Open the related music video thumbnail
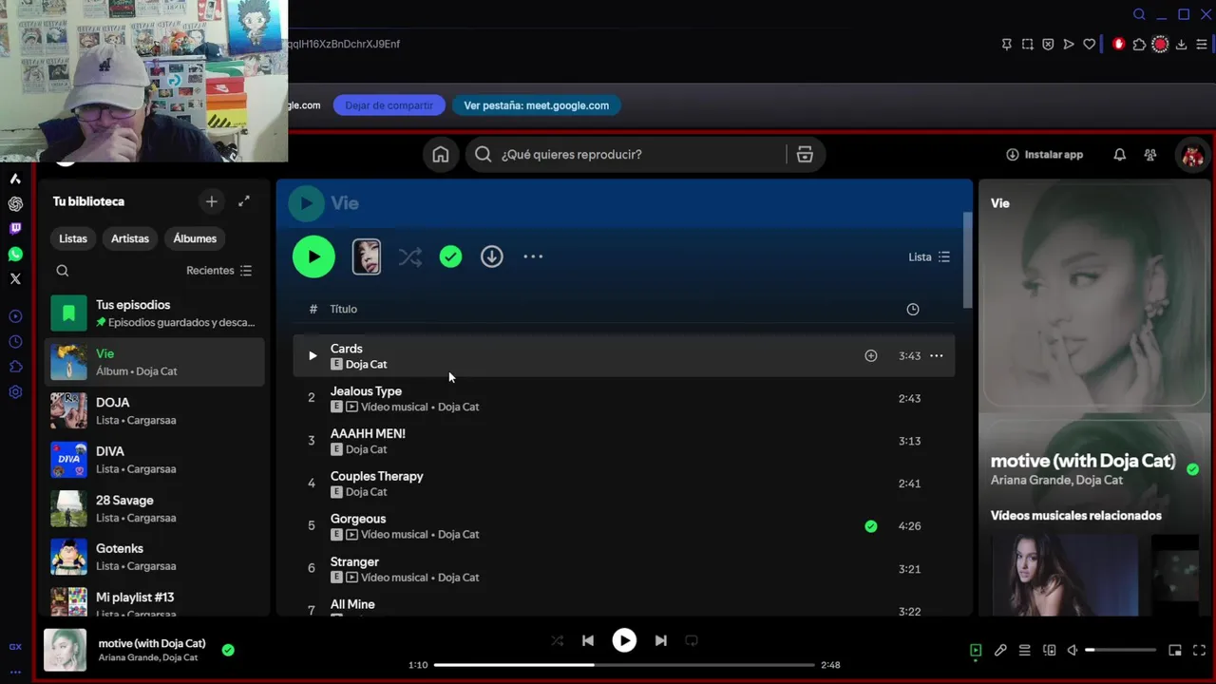Image resolution: width=1216 pixels, height=684 pixels. coord(1064,575)
